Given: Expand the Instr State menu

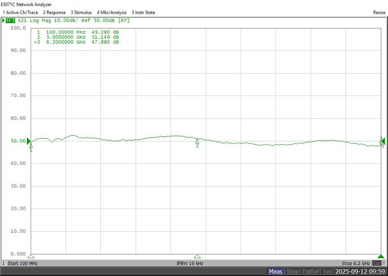Looking at the screenshot, I should (x=143, y=12).
